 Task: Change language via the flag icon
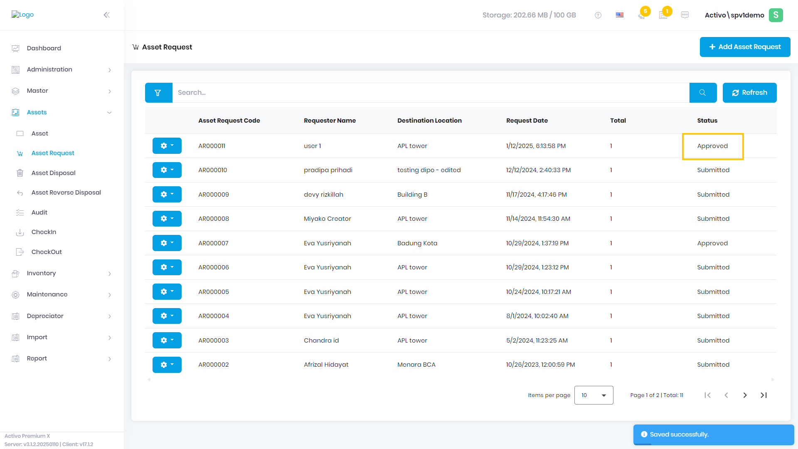coord(620,15)
